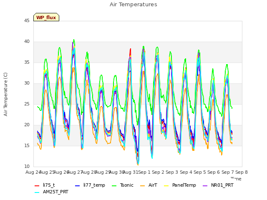Toggle the NR01_PRT legend entry
The image size is (267, 200).
[218, 185]
